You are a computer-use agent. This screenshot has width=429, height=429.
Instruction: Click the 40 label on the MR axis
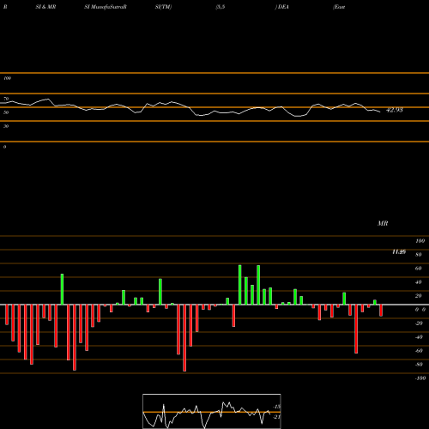coord(419,282)
